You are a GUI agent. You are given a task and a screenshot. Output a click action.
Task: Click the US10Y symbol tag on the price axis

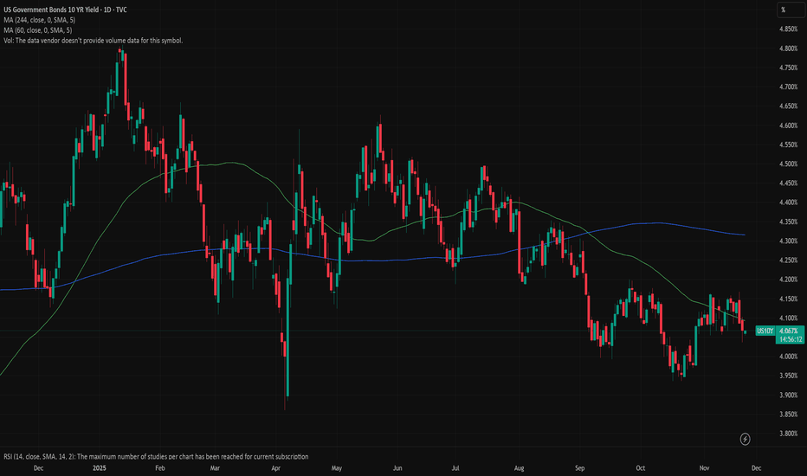[x=765, y=331]
